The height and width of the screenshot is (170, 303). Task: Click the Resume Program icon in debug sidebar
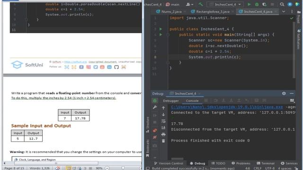[x=155, y=115]
